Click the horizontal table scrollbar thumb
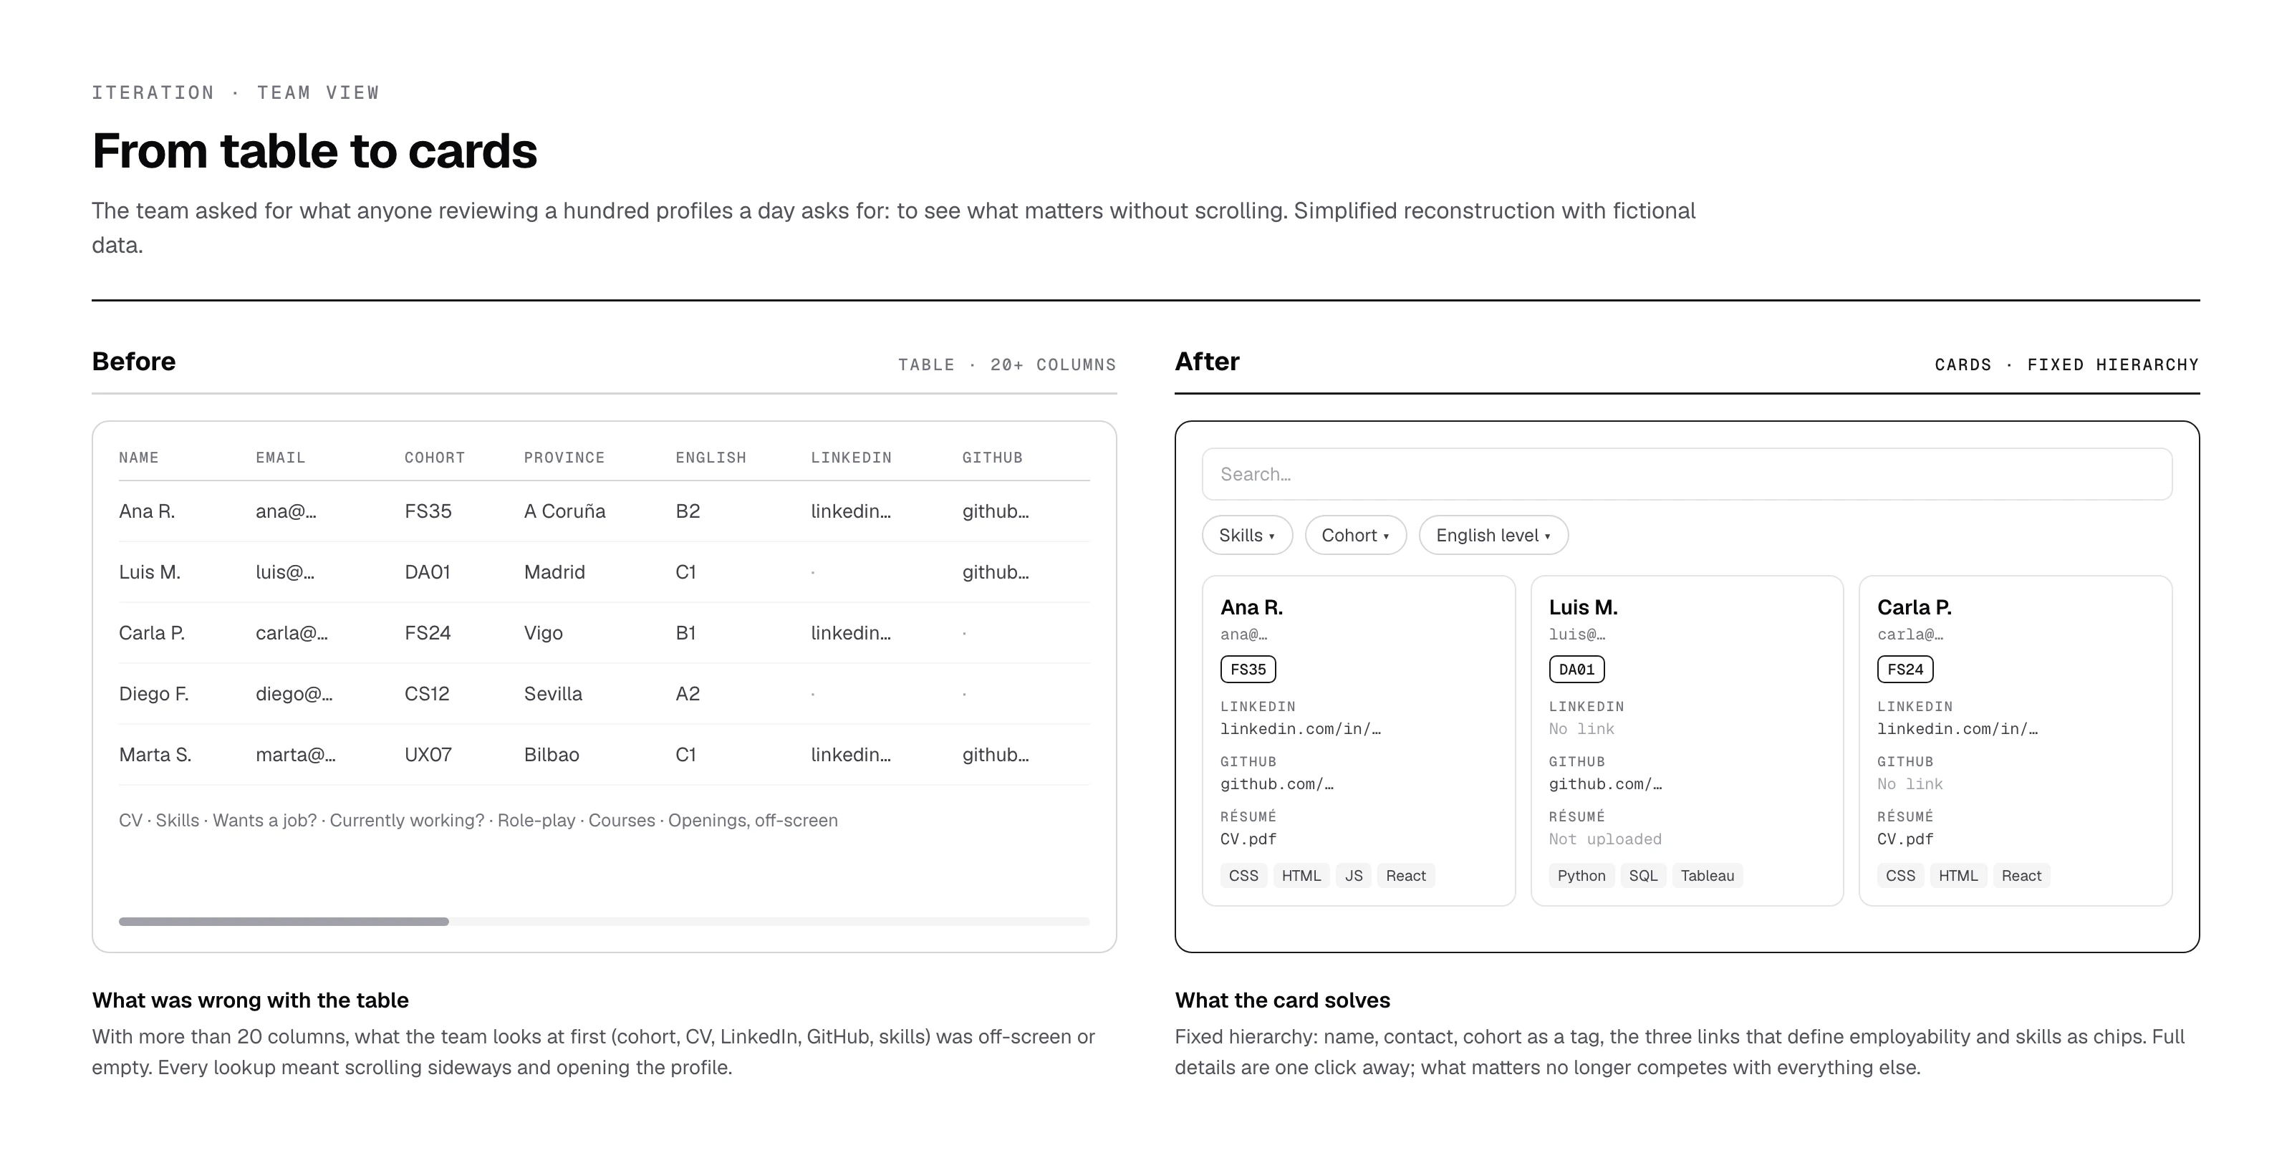The width and height of the screenshot is (2292, 1163). click(x=284, y=922)
